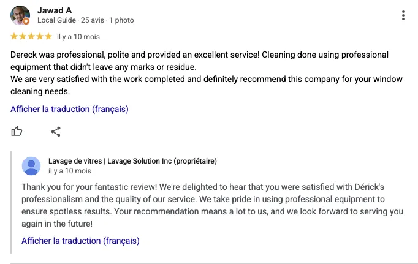Click the fifth yellow rating star
The image size is (418, 264).
[48, 37]
